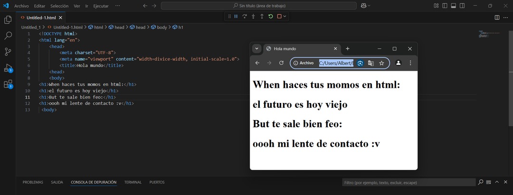This screenshot has width=513, height=195.
Task: Close the Hola mundo browser tab
Action: tap(335, 49)
